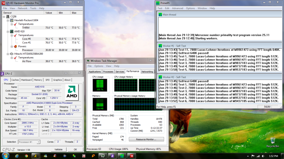284x159 pixels.
Task: Collapse the CQ56 tree node
Action: coord(4,17)
